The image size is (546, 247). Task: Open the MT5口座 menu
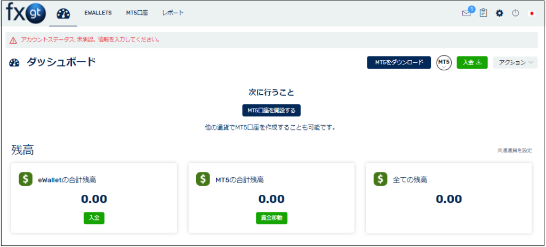tap(137, 13)
